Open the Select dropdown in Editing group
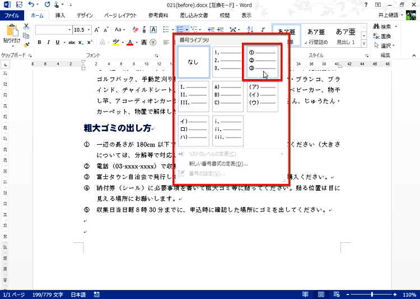The image size is (420, 299). [384, 45]
